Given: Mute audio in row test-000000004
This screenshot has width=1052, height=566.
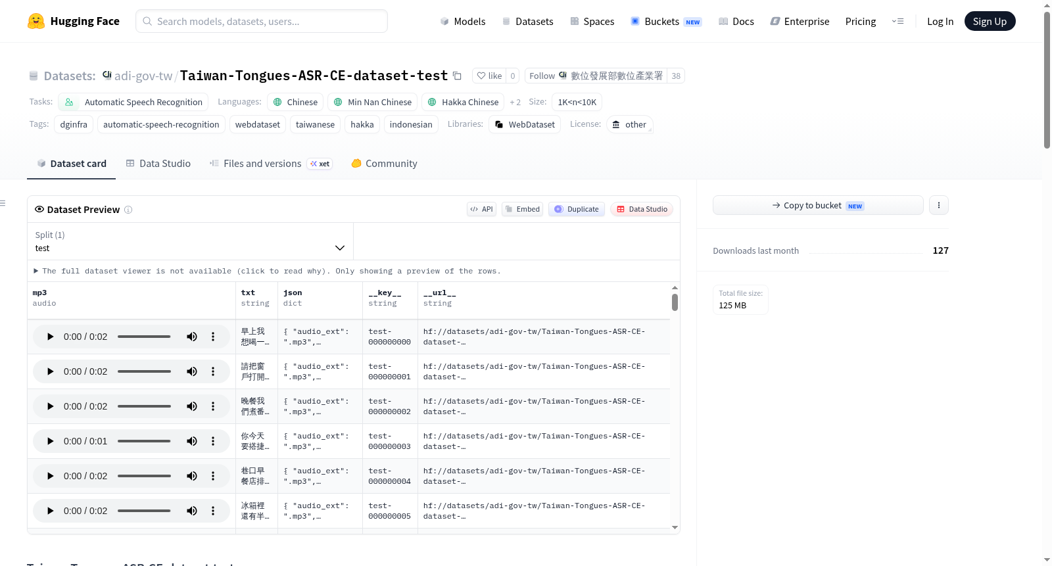Looking at the screenshot, I should [192, 476].
